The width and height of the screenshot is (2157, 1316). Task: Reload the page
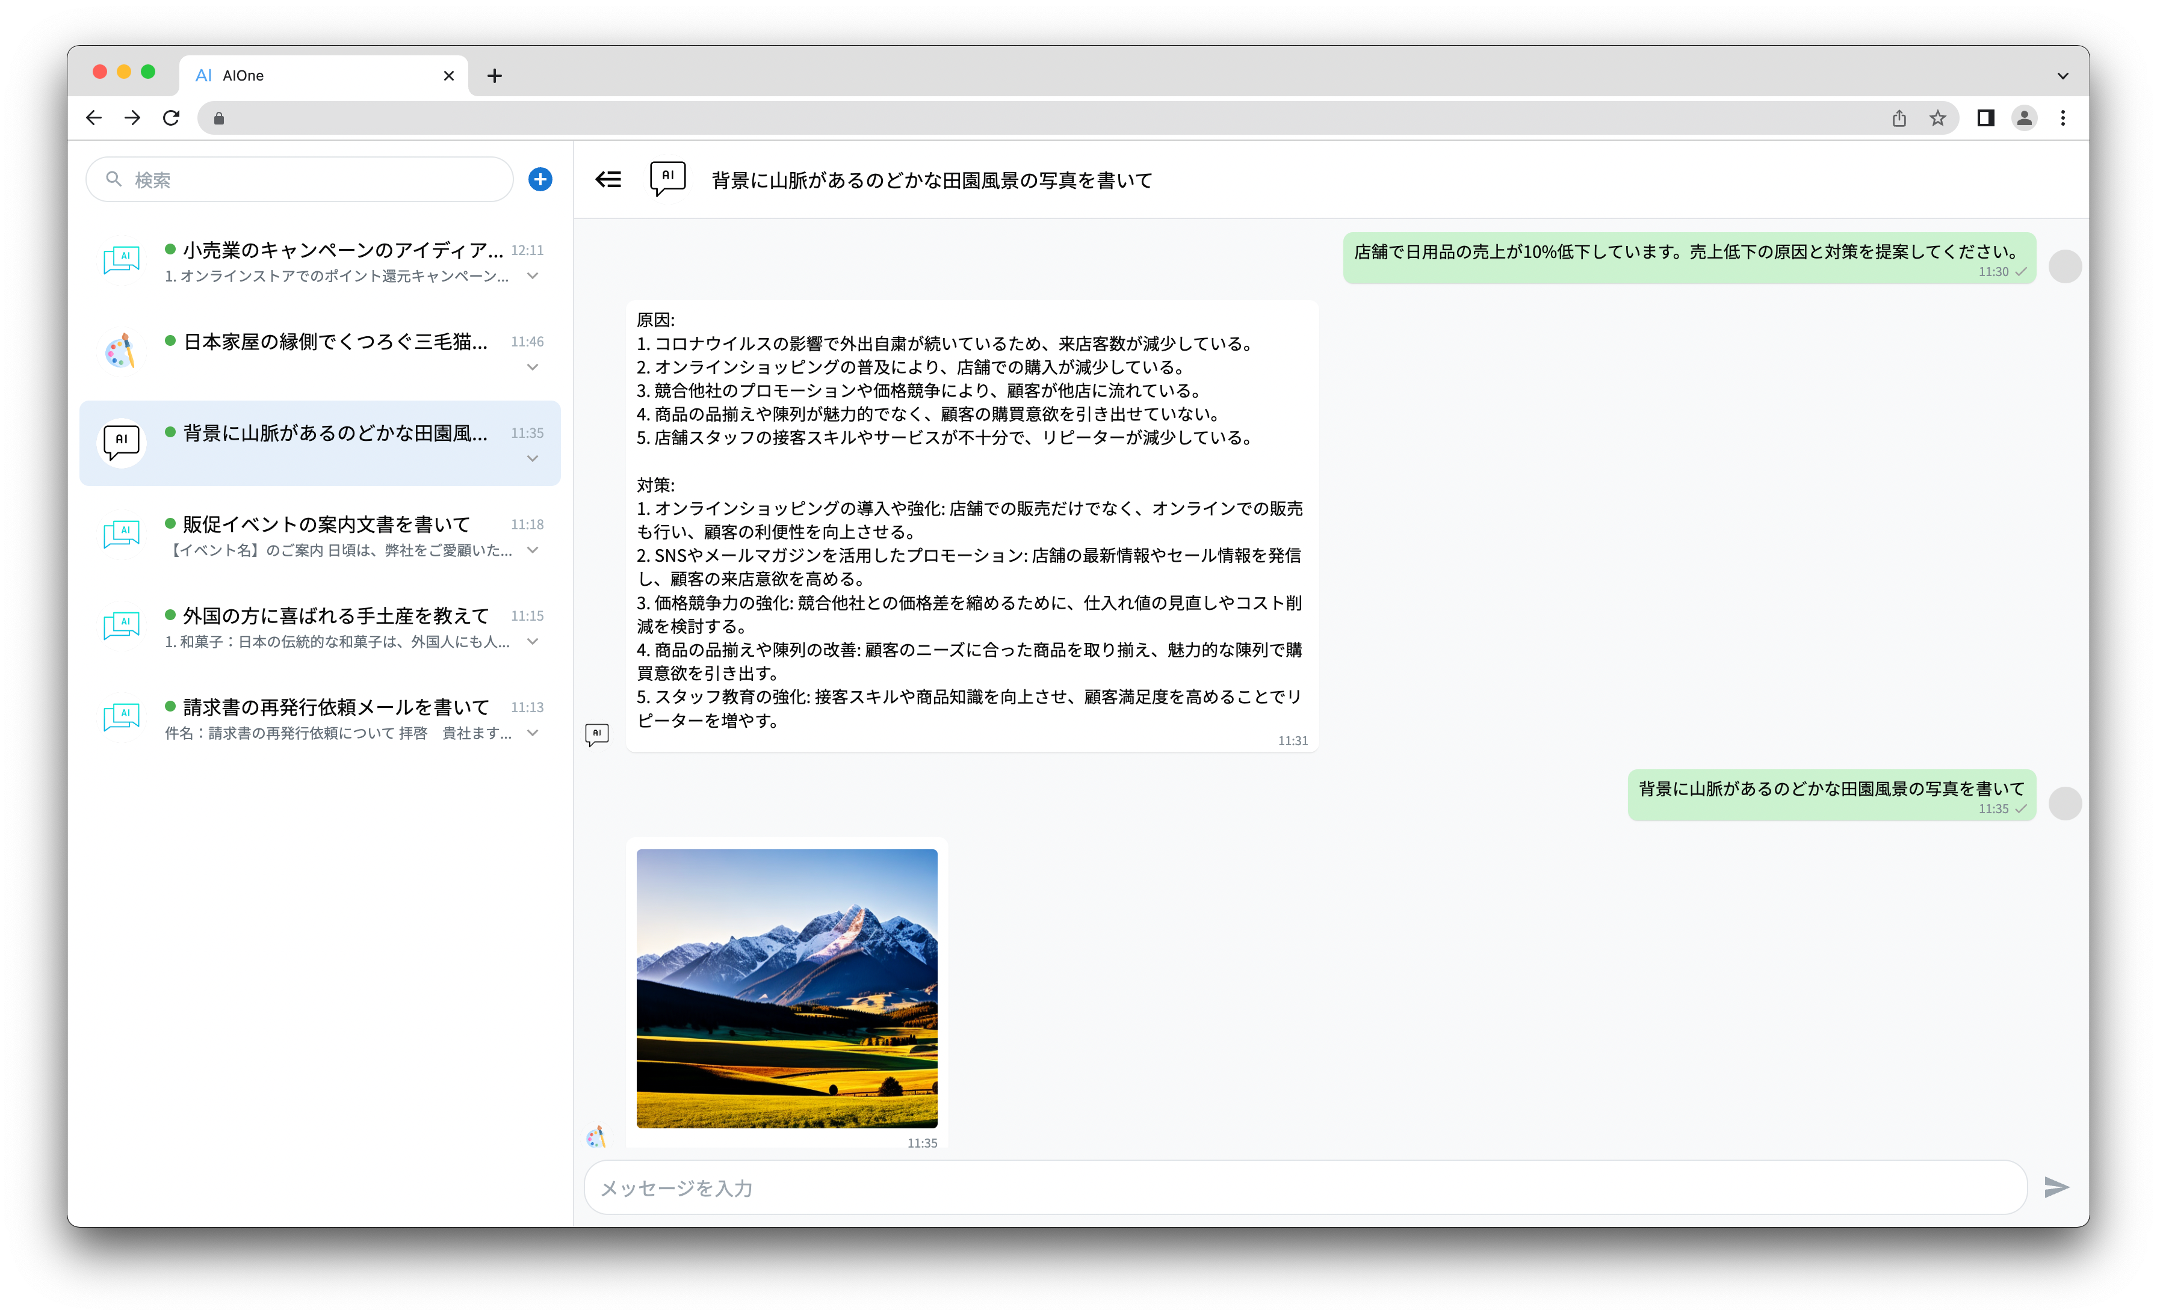pos(172,118)
